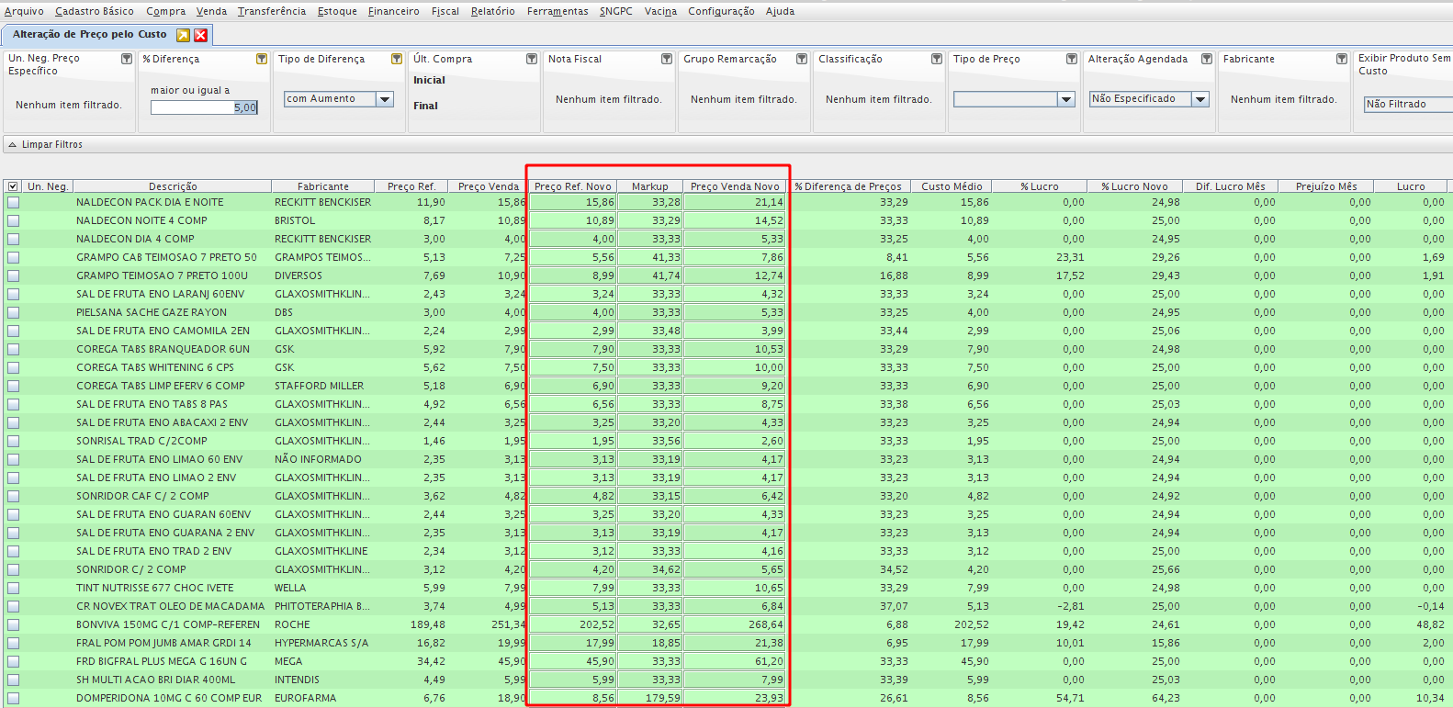Select checkbox of PIELSANA SACHE GAZE RAYON

(x=13, y=312)
